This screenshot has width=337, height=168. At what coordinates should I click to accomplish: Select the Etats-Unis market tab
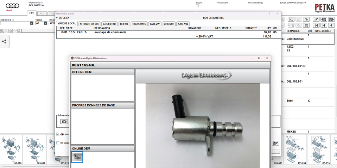(139, 24)
